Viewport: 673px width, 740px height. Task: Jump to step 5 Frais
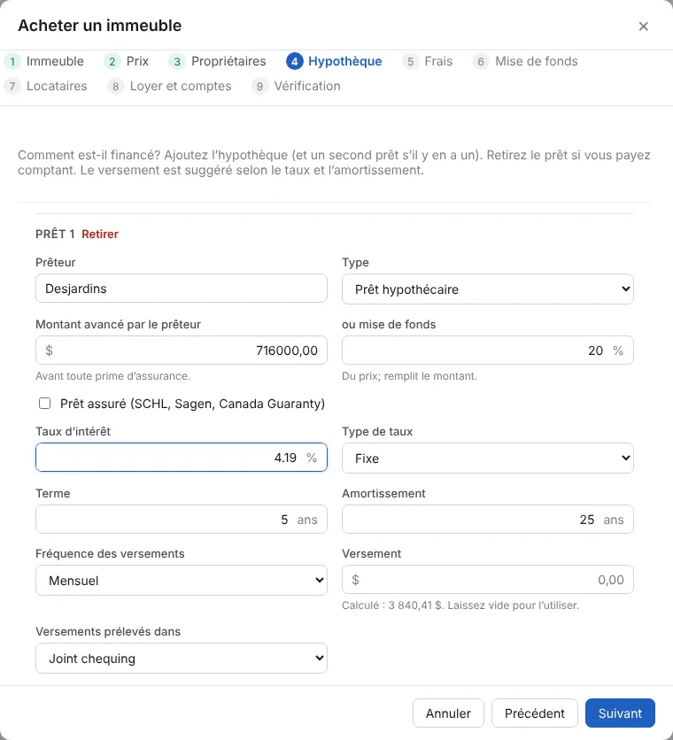click(427, 61)
